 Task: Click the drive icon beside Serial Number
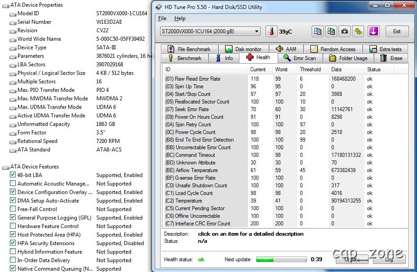click(13, 22)
